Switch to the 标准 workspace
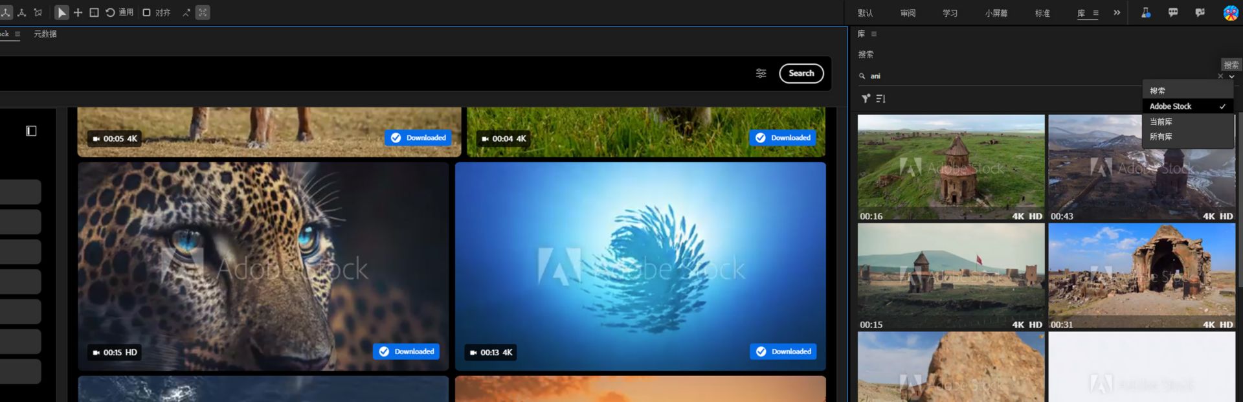1243x402 pixels. pos(1042,13)
